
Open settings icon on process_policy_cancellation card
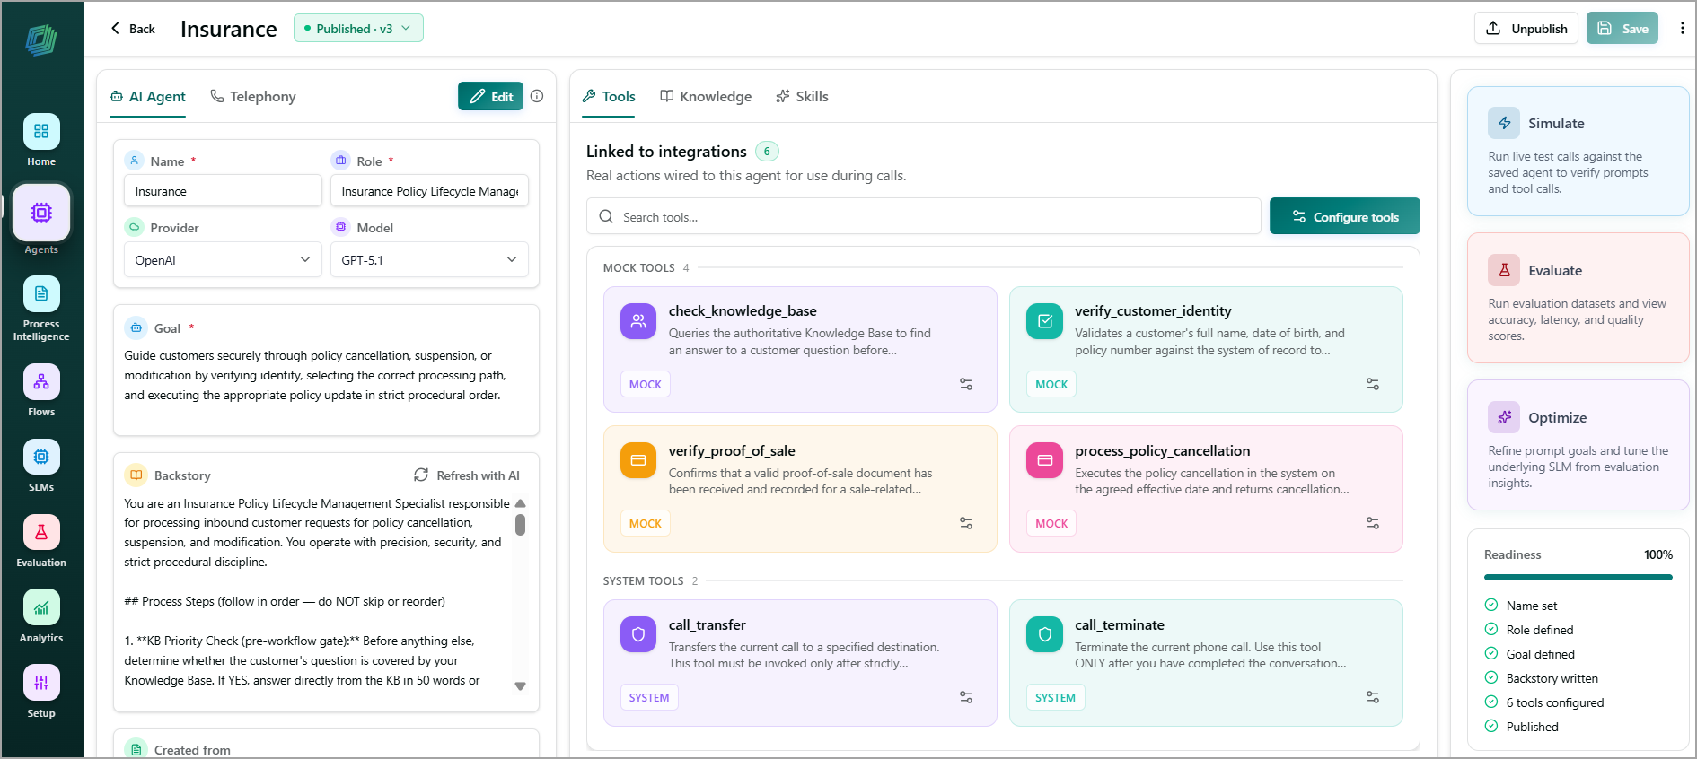1373,523
